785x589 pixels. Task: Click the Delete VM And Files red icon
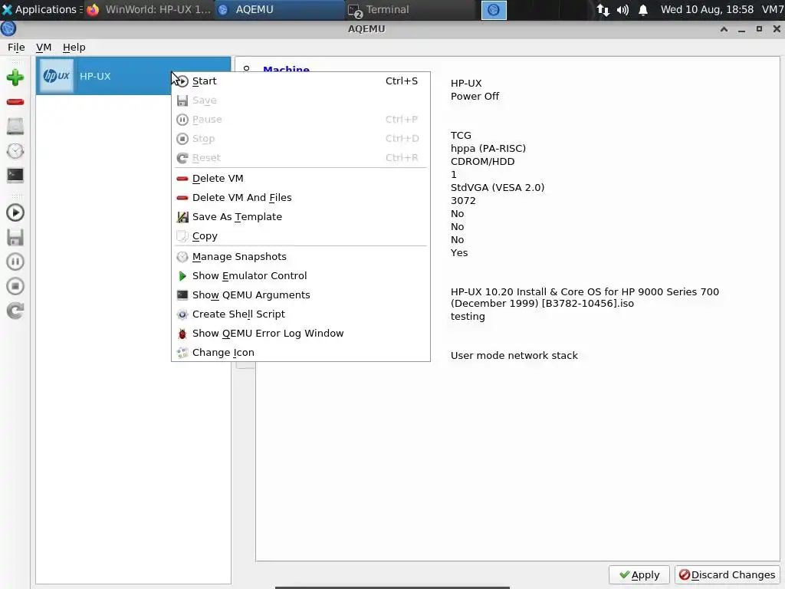coord(182,198)
